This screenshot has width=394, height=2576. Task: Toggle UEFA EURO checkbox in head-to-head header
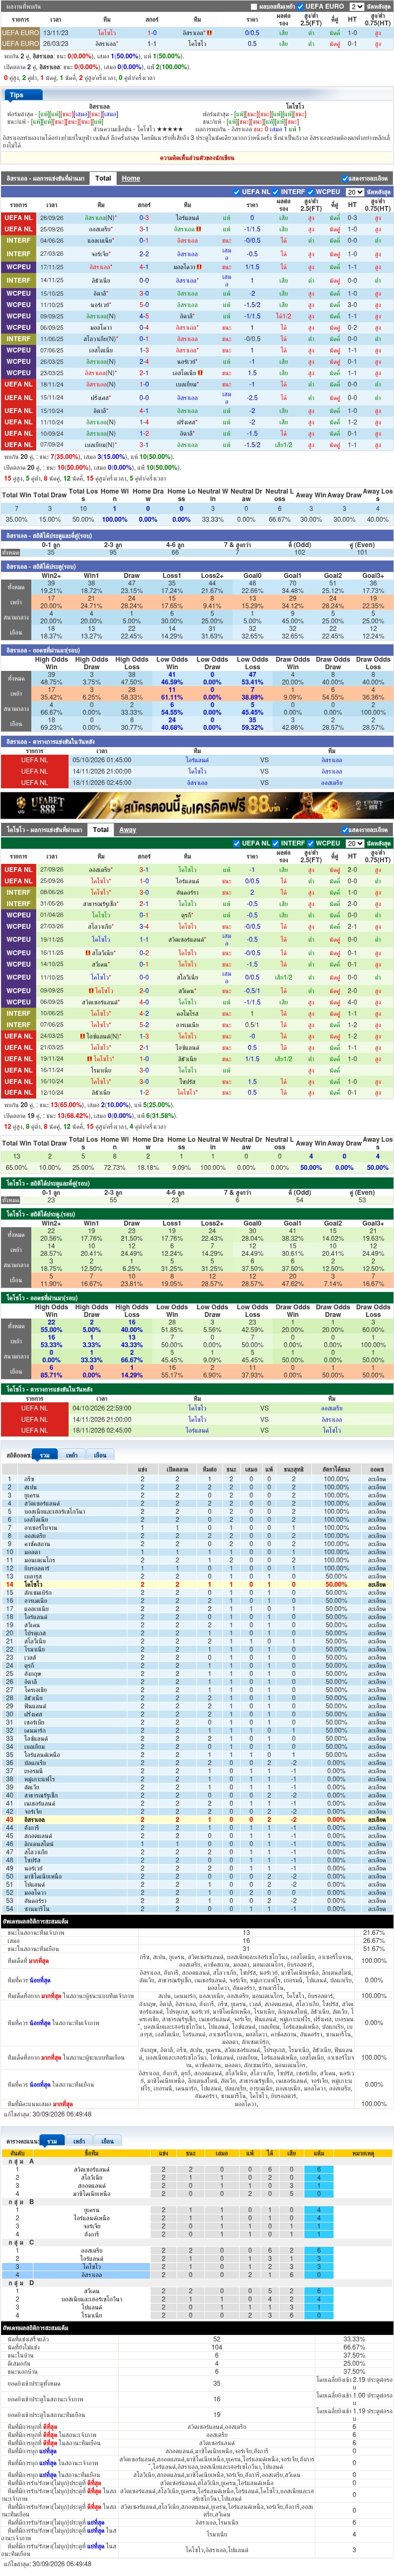pos(300,6)
